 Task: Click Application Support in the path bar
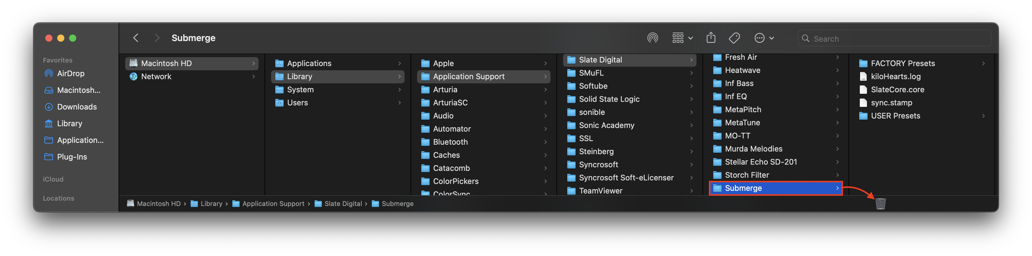pos(268,204)
